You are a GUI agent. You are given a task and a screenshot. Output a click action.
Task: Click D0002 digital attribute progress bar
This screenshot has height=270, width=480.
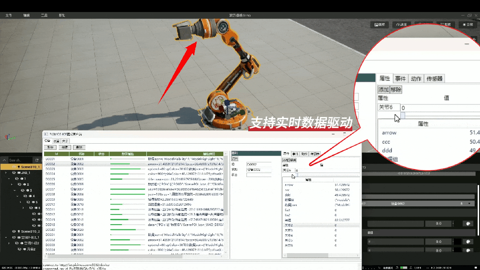127,164
